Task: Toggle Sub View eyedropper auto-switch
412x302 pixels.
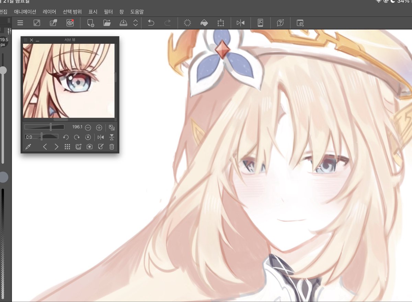Action: [x=27, y=147]
